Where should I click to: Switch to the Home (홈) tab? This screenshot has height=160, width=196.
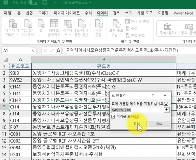tap(19, 13)
